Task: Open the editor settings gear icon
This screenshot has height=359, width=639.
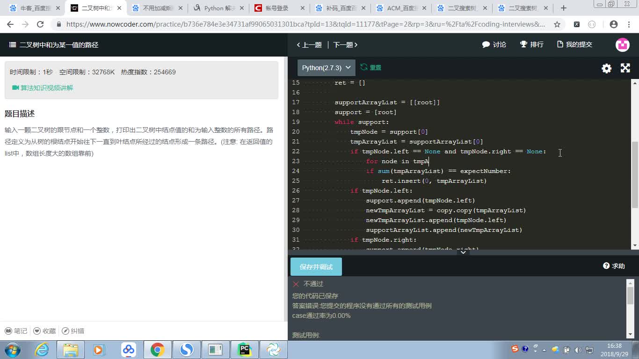Action: click(x=606, y=68)
